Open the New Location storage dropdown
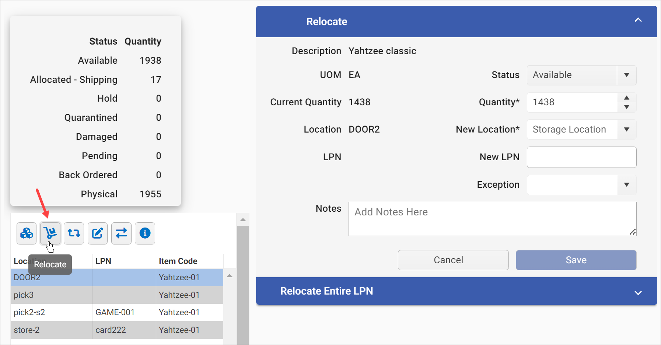The width and height of the screenshot is (661, 345). 626,129
